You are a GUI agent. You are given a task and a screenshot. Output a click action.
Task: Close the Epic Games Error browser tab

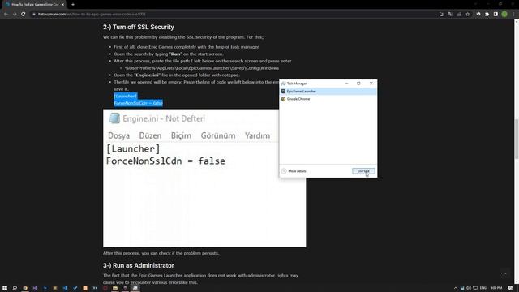pyautogui.click(x=62, y=5)
